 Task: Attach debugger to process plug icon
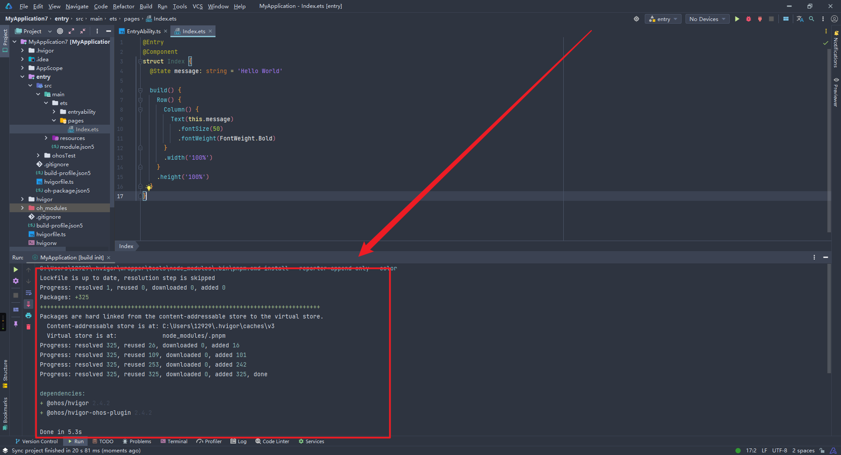tap(760, 19)
